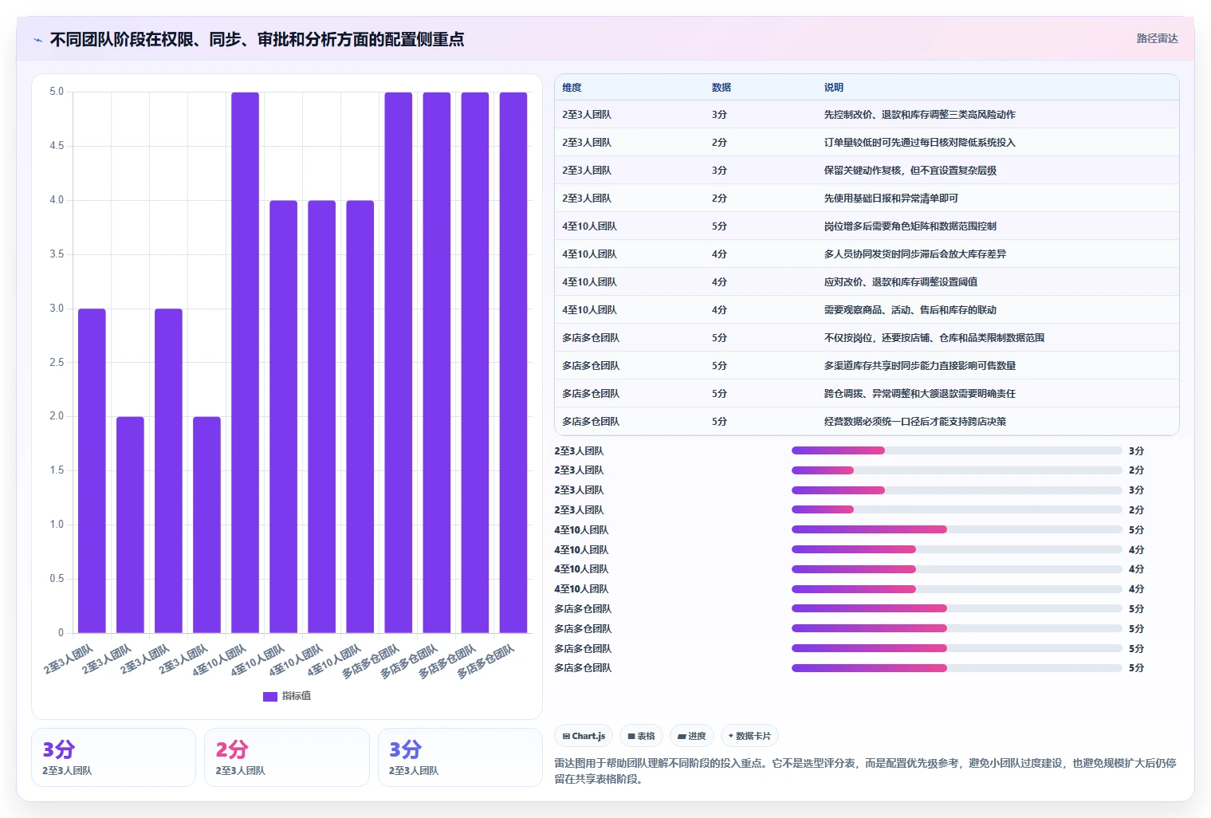This screenshot has width=1211, height=818.
Task: Select row 多渠道库存共享时同步能力直接影响可售数量
Action: [x=867, y=366]
